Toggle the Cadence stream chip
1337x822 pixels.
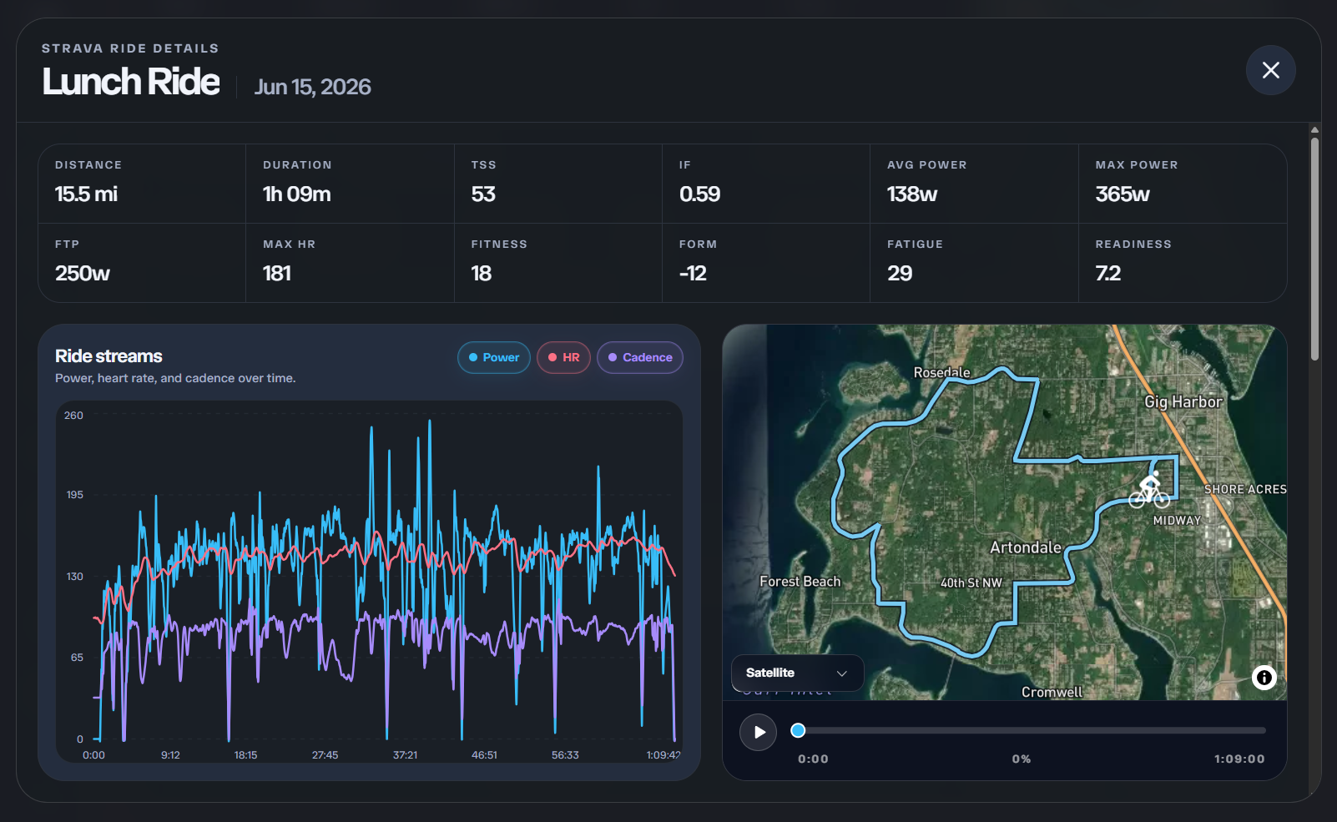[640, 357]
